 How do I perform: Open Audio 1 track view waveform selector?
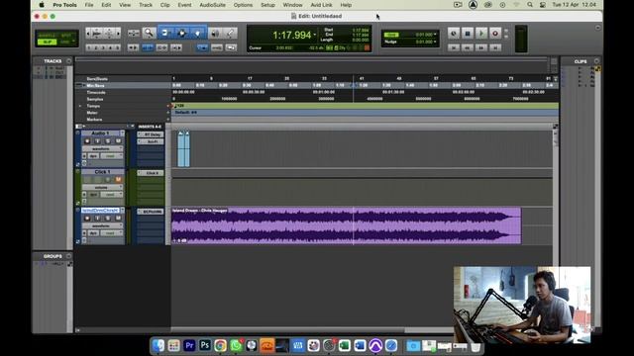click(103, 148)
